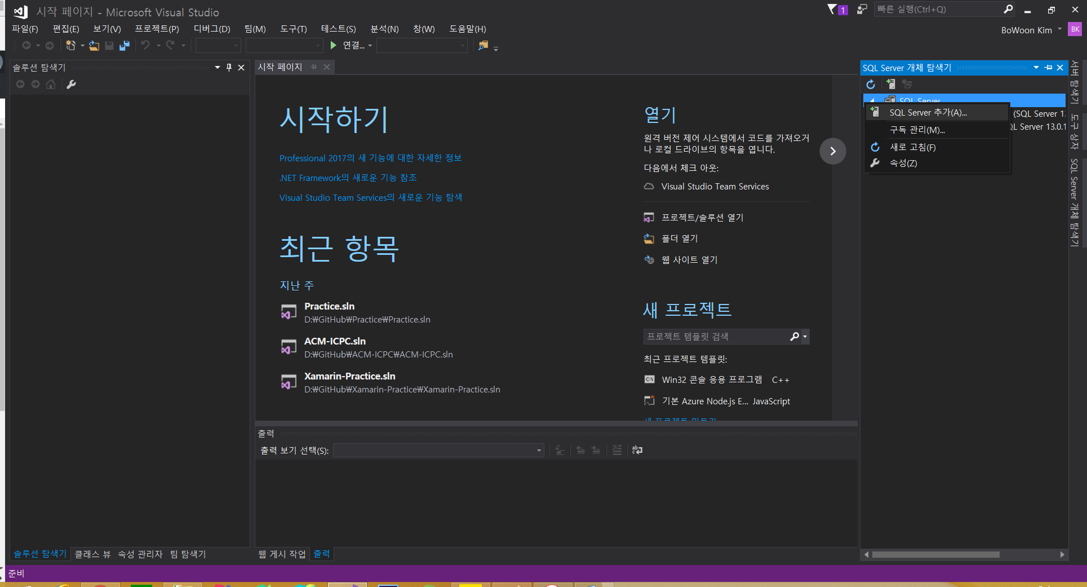Open the 도구(T) menu
This screenshot has height=587, width=1087.
click(x=294, y=29)
